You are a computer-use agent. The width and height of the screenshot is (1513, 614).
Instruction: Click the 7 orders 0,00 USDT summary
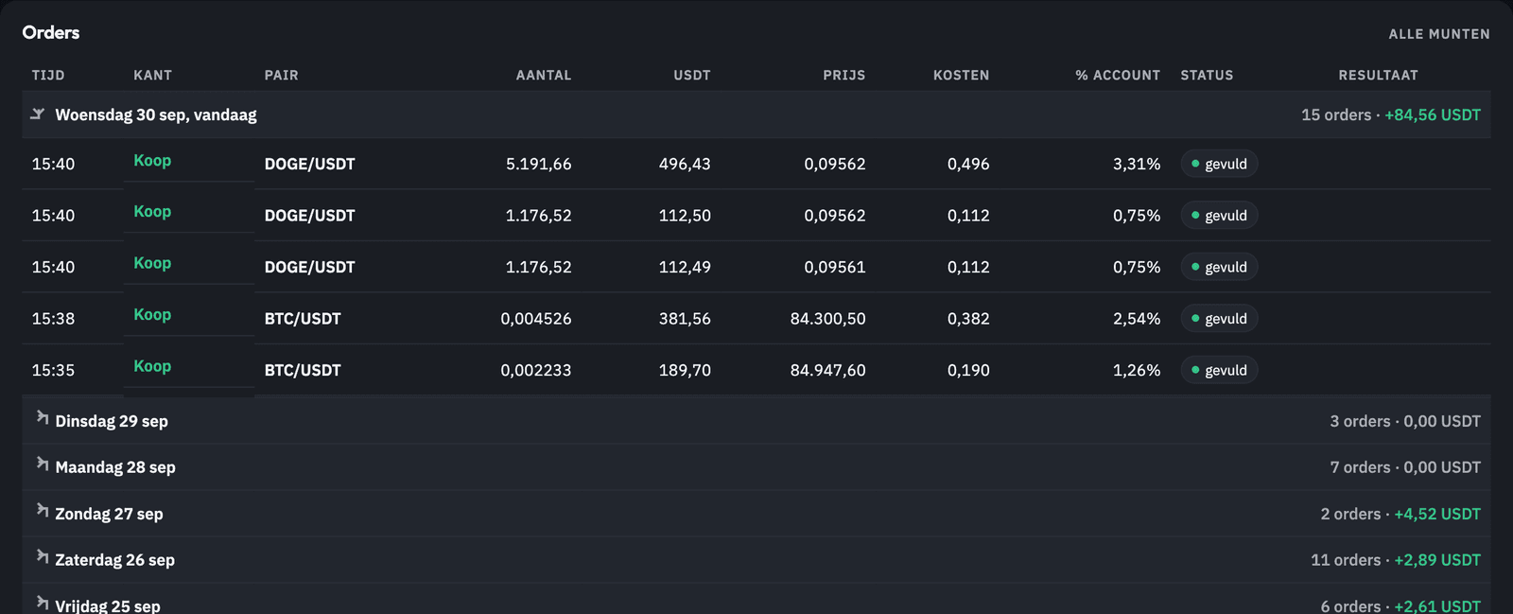(1405, 467)
